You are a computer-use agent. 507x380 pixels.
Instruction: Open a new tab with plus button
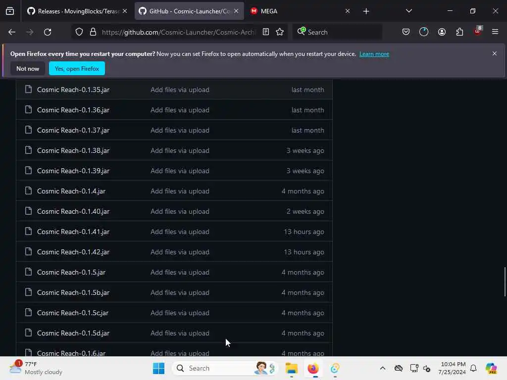366,11
